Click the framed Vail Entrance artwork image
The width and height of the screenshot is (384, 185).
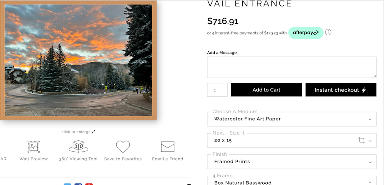[x=78, y=60]
